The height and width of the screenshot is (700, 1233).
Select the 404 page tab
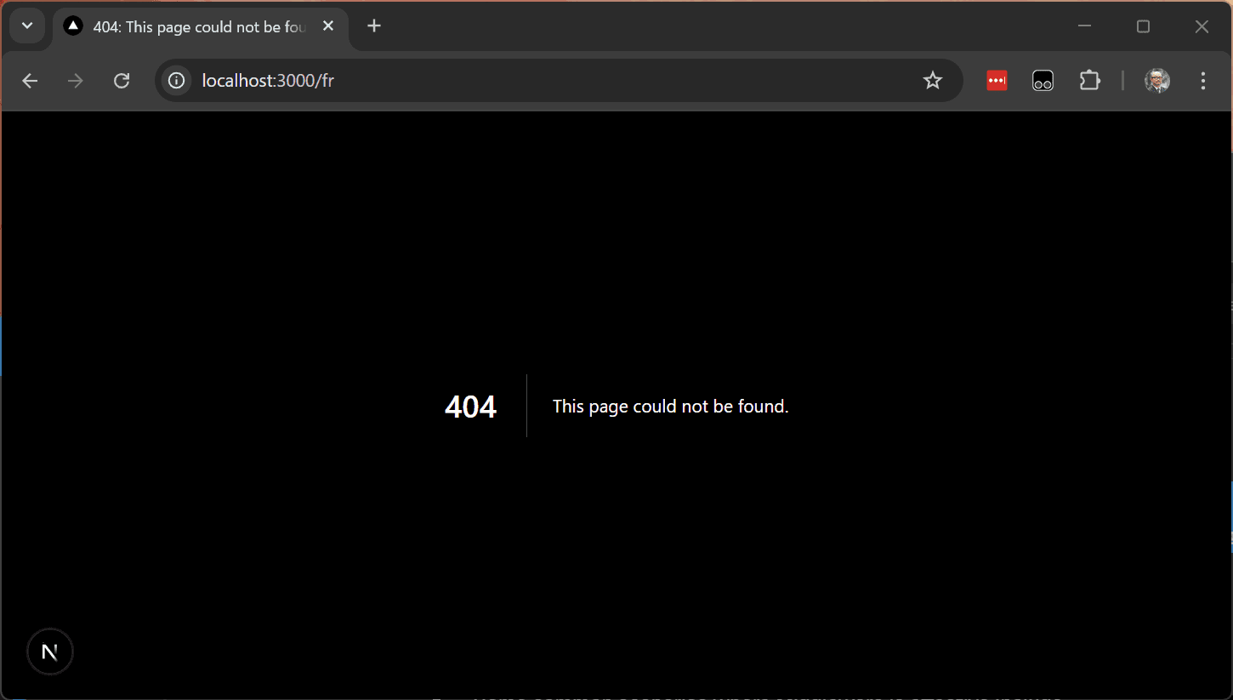point(196,27)
